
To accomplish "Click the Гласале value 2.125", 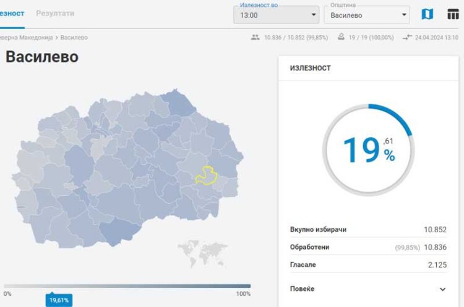I will click(x=437, y=265).
